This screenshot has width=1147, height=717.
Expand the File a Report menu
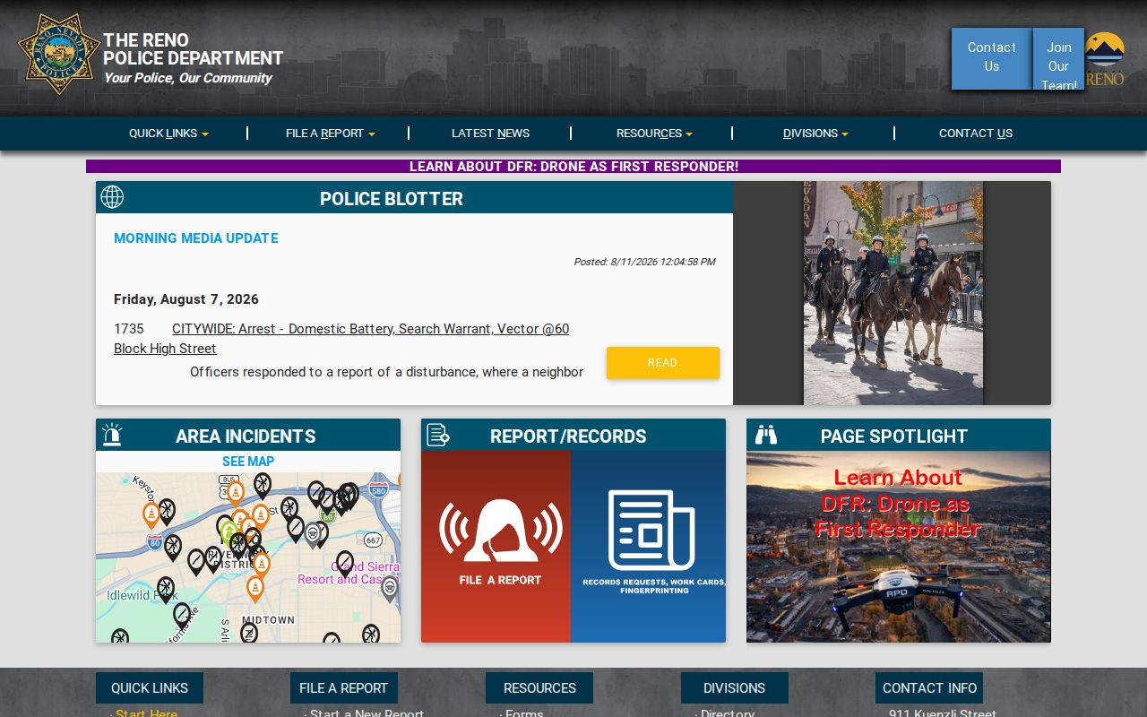331,134
